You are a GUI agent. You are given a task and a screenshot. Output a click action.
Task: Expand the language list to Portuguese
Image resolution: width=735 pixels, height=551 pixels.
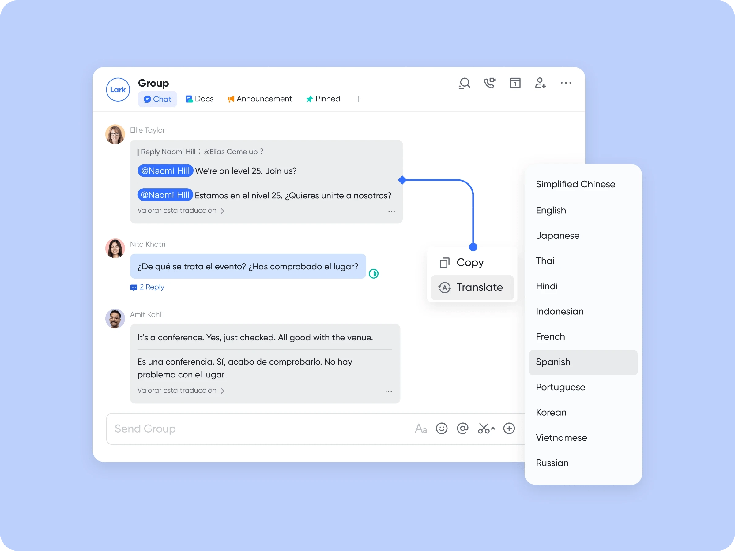[560, 387]
